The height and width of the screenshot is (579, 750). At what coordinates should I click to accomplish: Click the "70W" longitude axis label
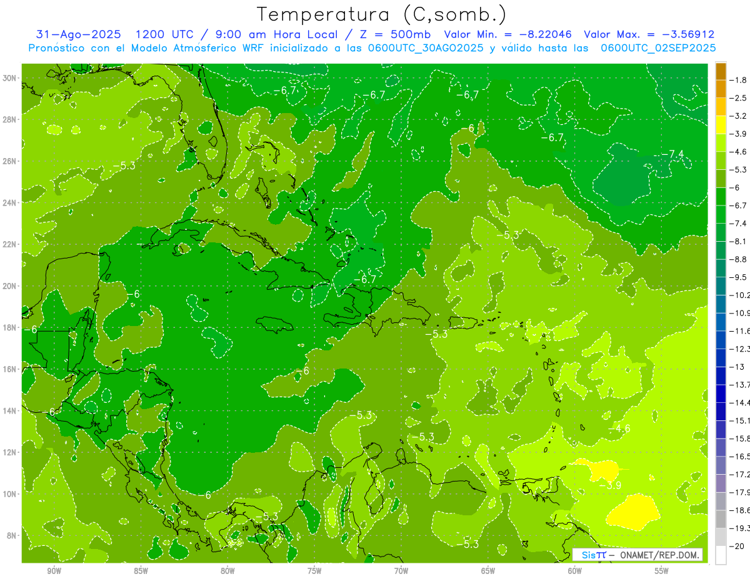pos(401,571)
